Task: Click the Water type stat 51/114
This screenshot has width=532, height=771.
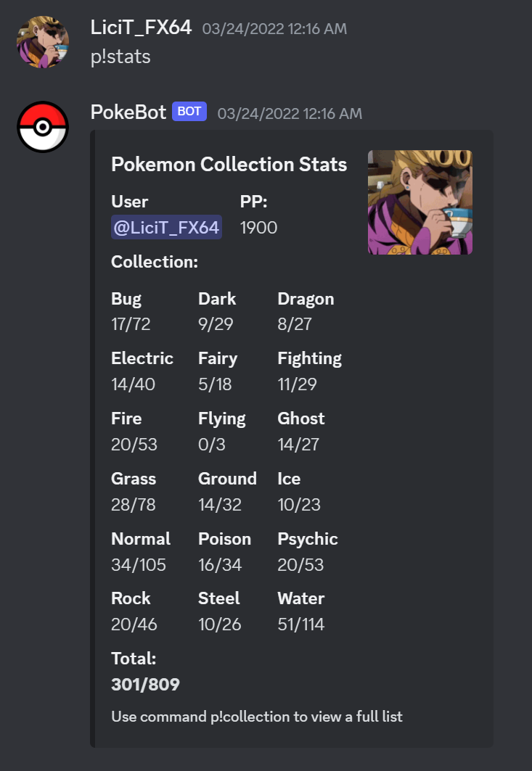Action: (300, 624)
